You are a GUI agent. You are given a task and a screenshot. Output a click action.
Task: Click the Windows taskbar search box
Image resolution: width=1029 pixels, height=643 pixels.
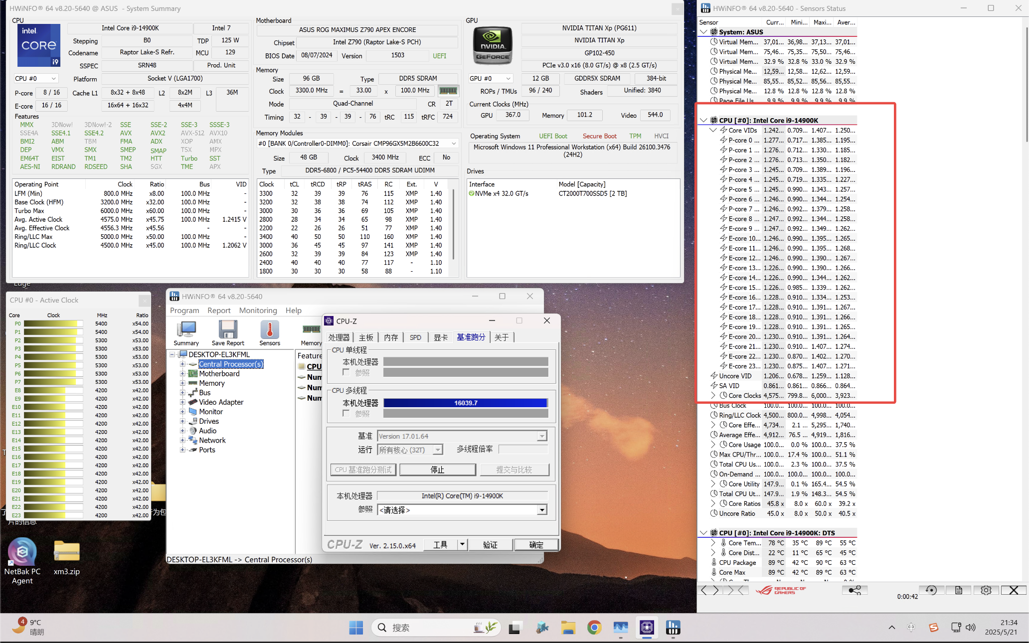[x=436, y=628]
